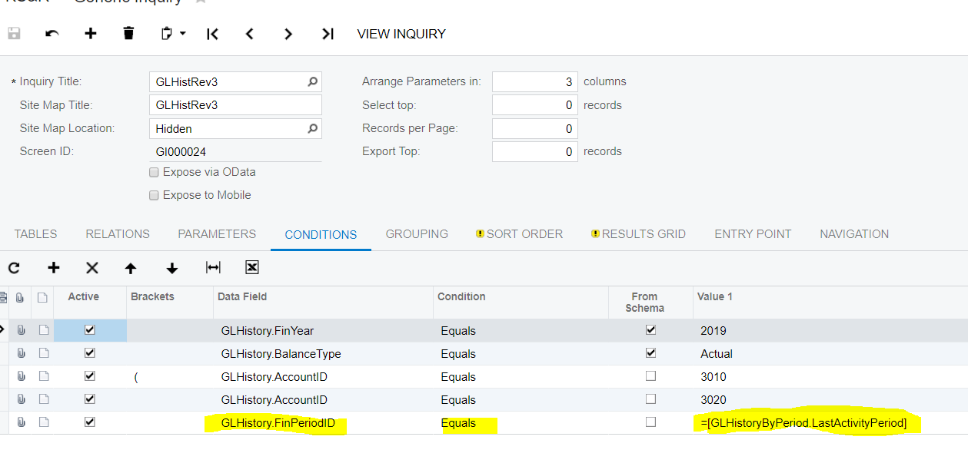Go to the first record

click(x=213, y=34)
